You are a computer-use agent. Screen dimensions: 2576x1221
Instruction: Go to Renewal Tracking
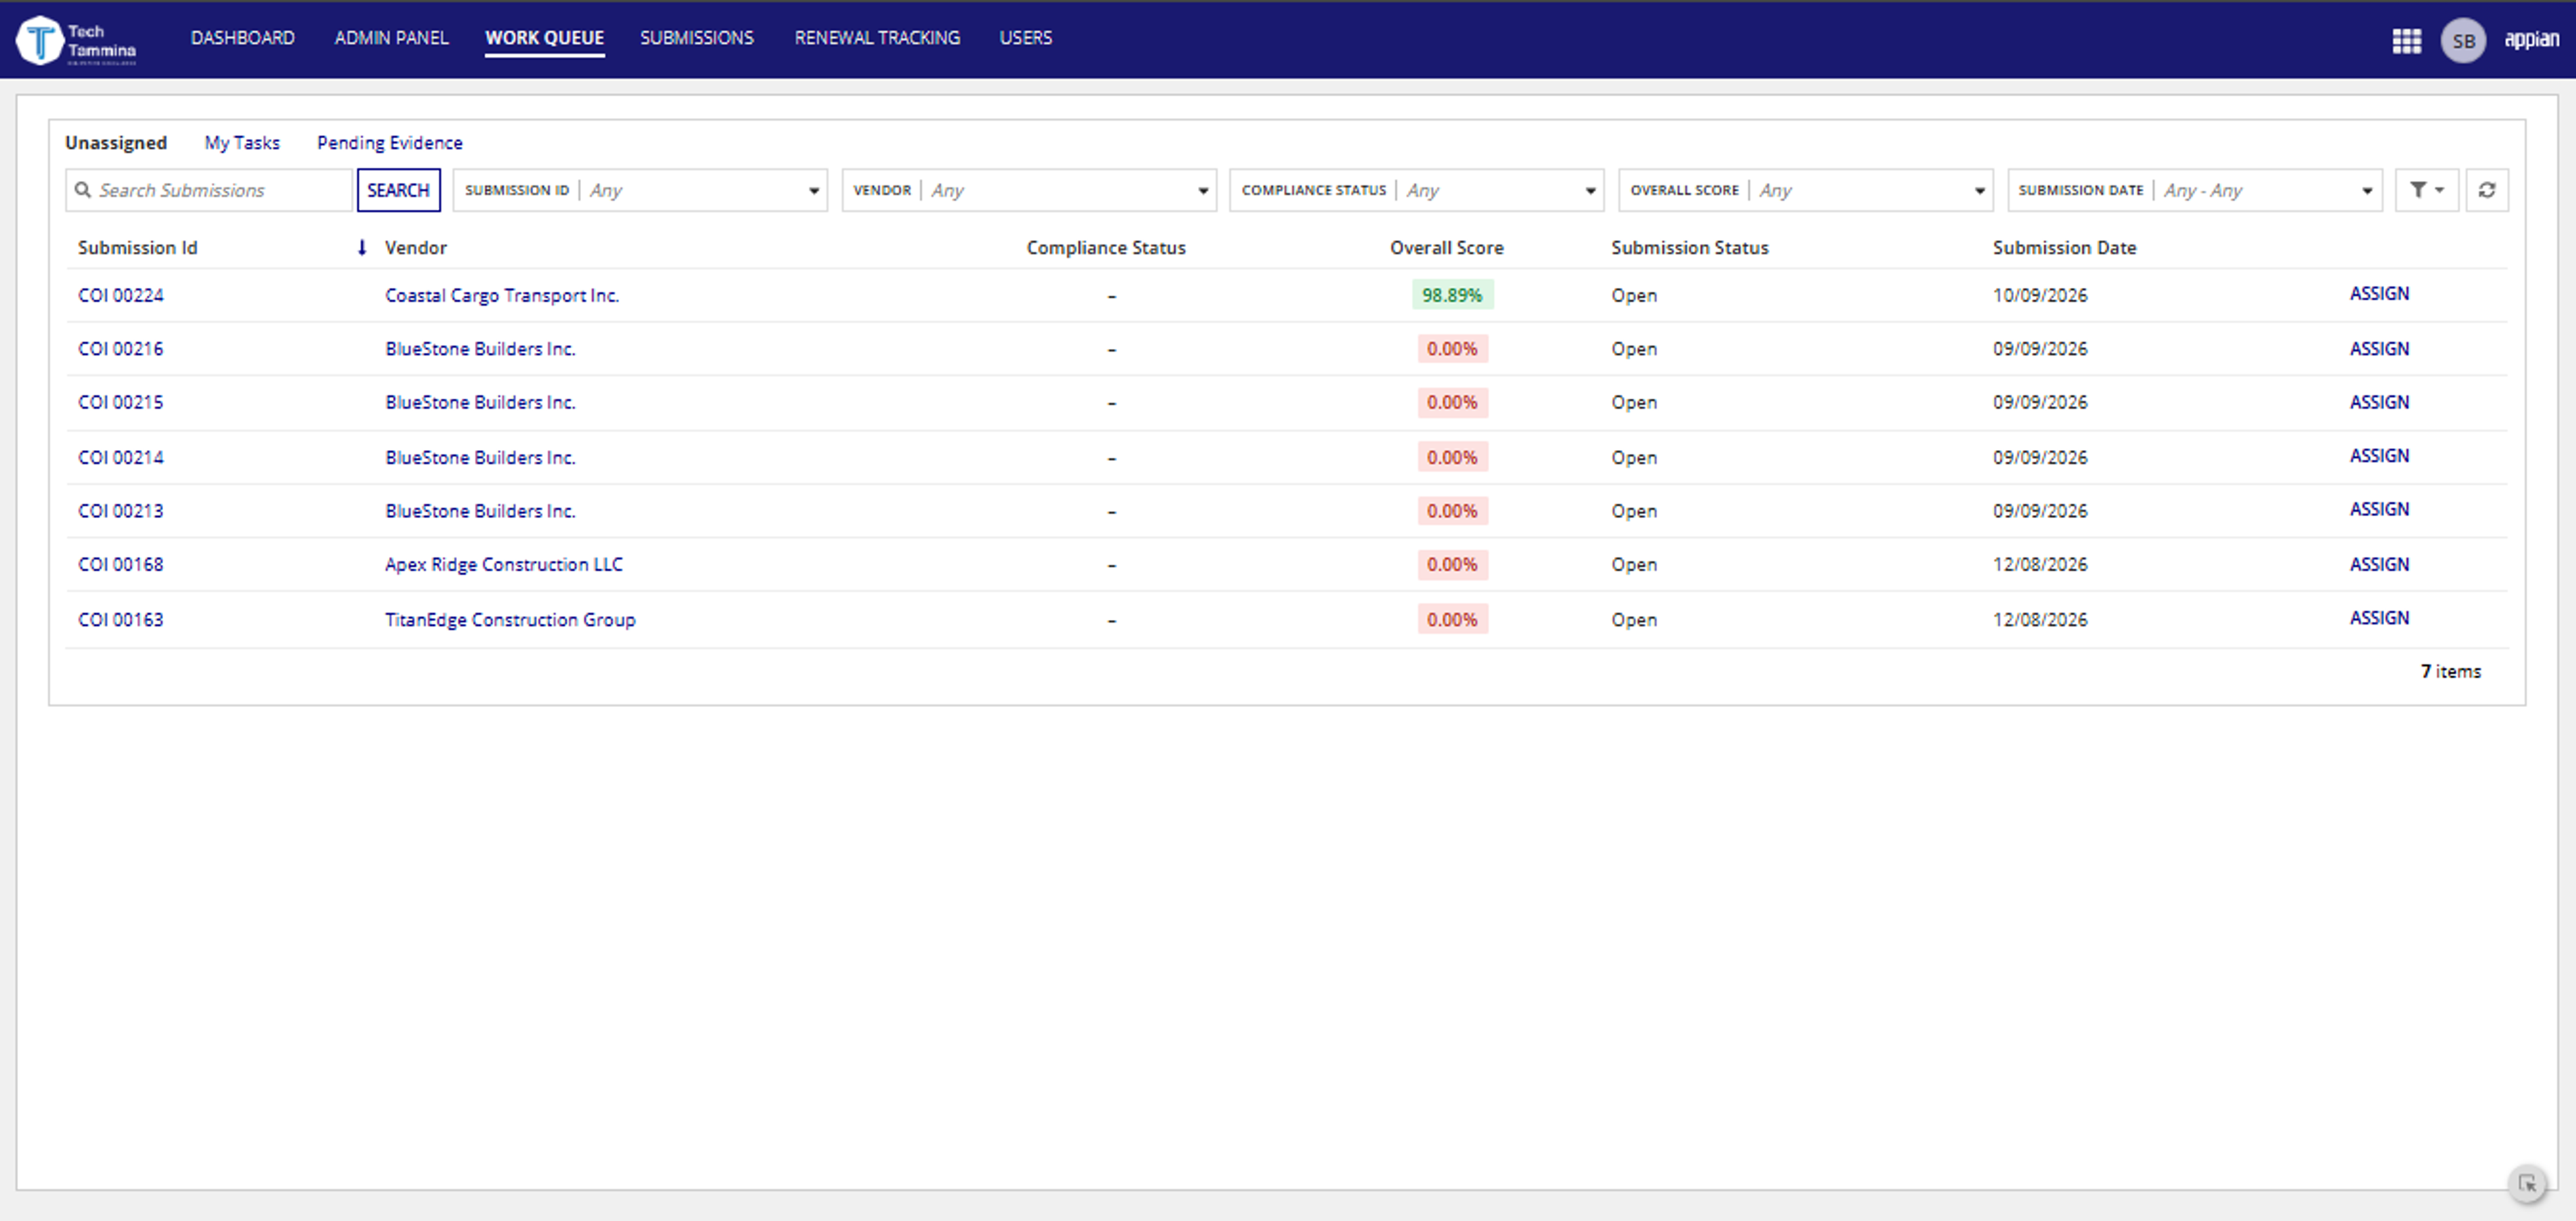[x=877, y=38]
